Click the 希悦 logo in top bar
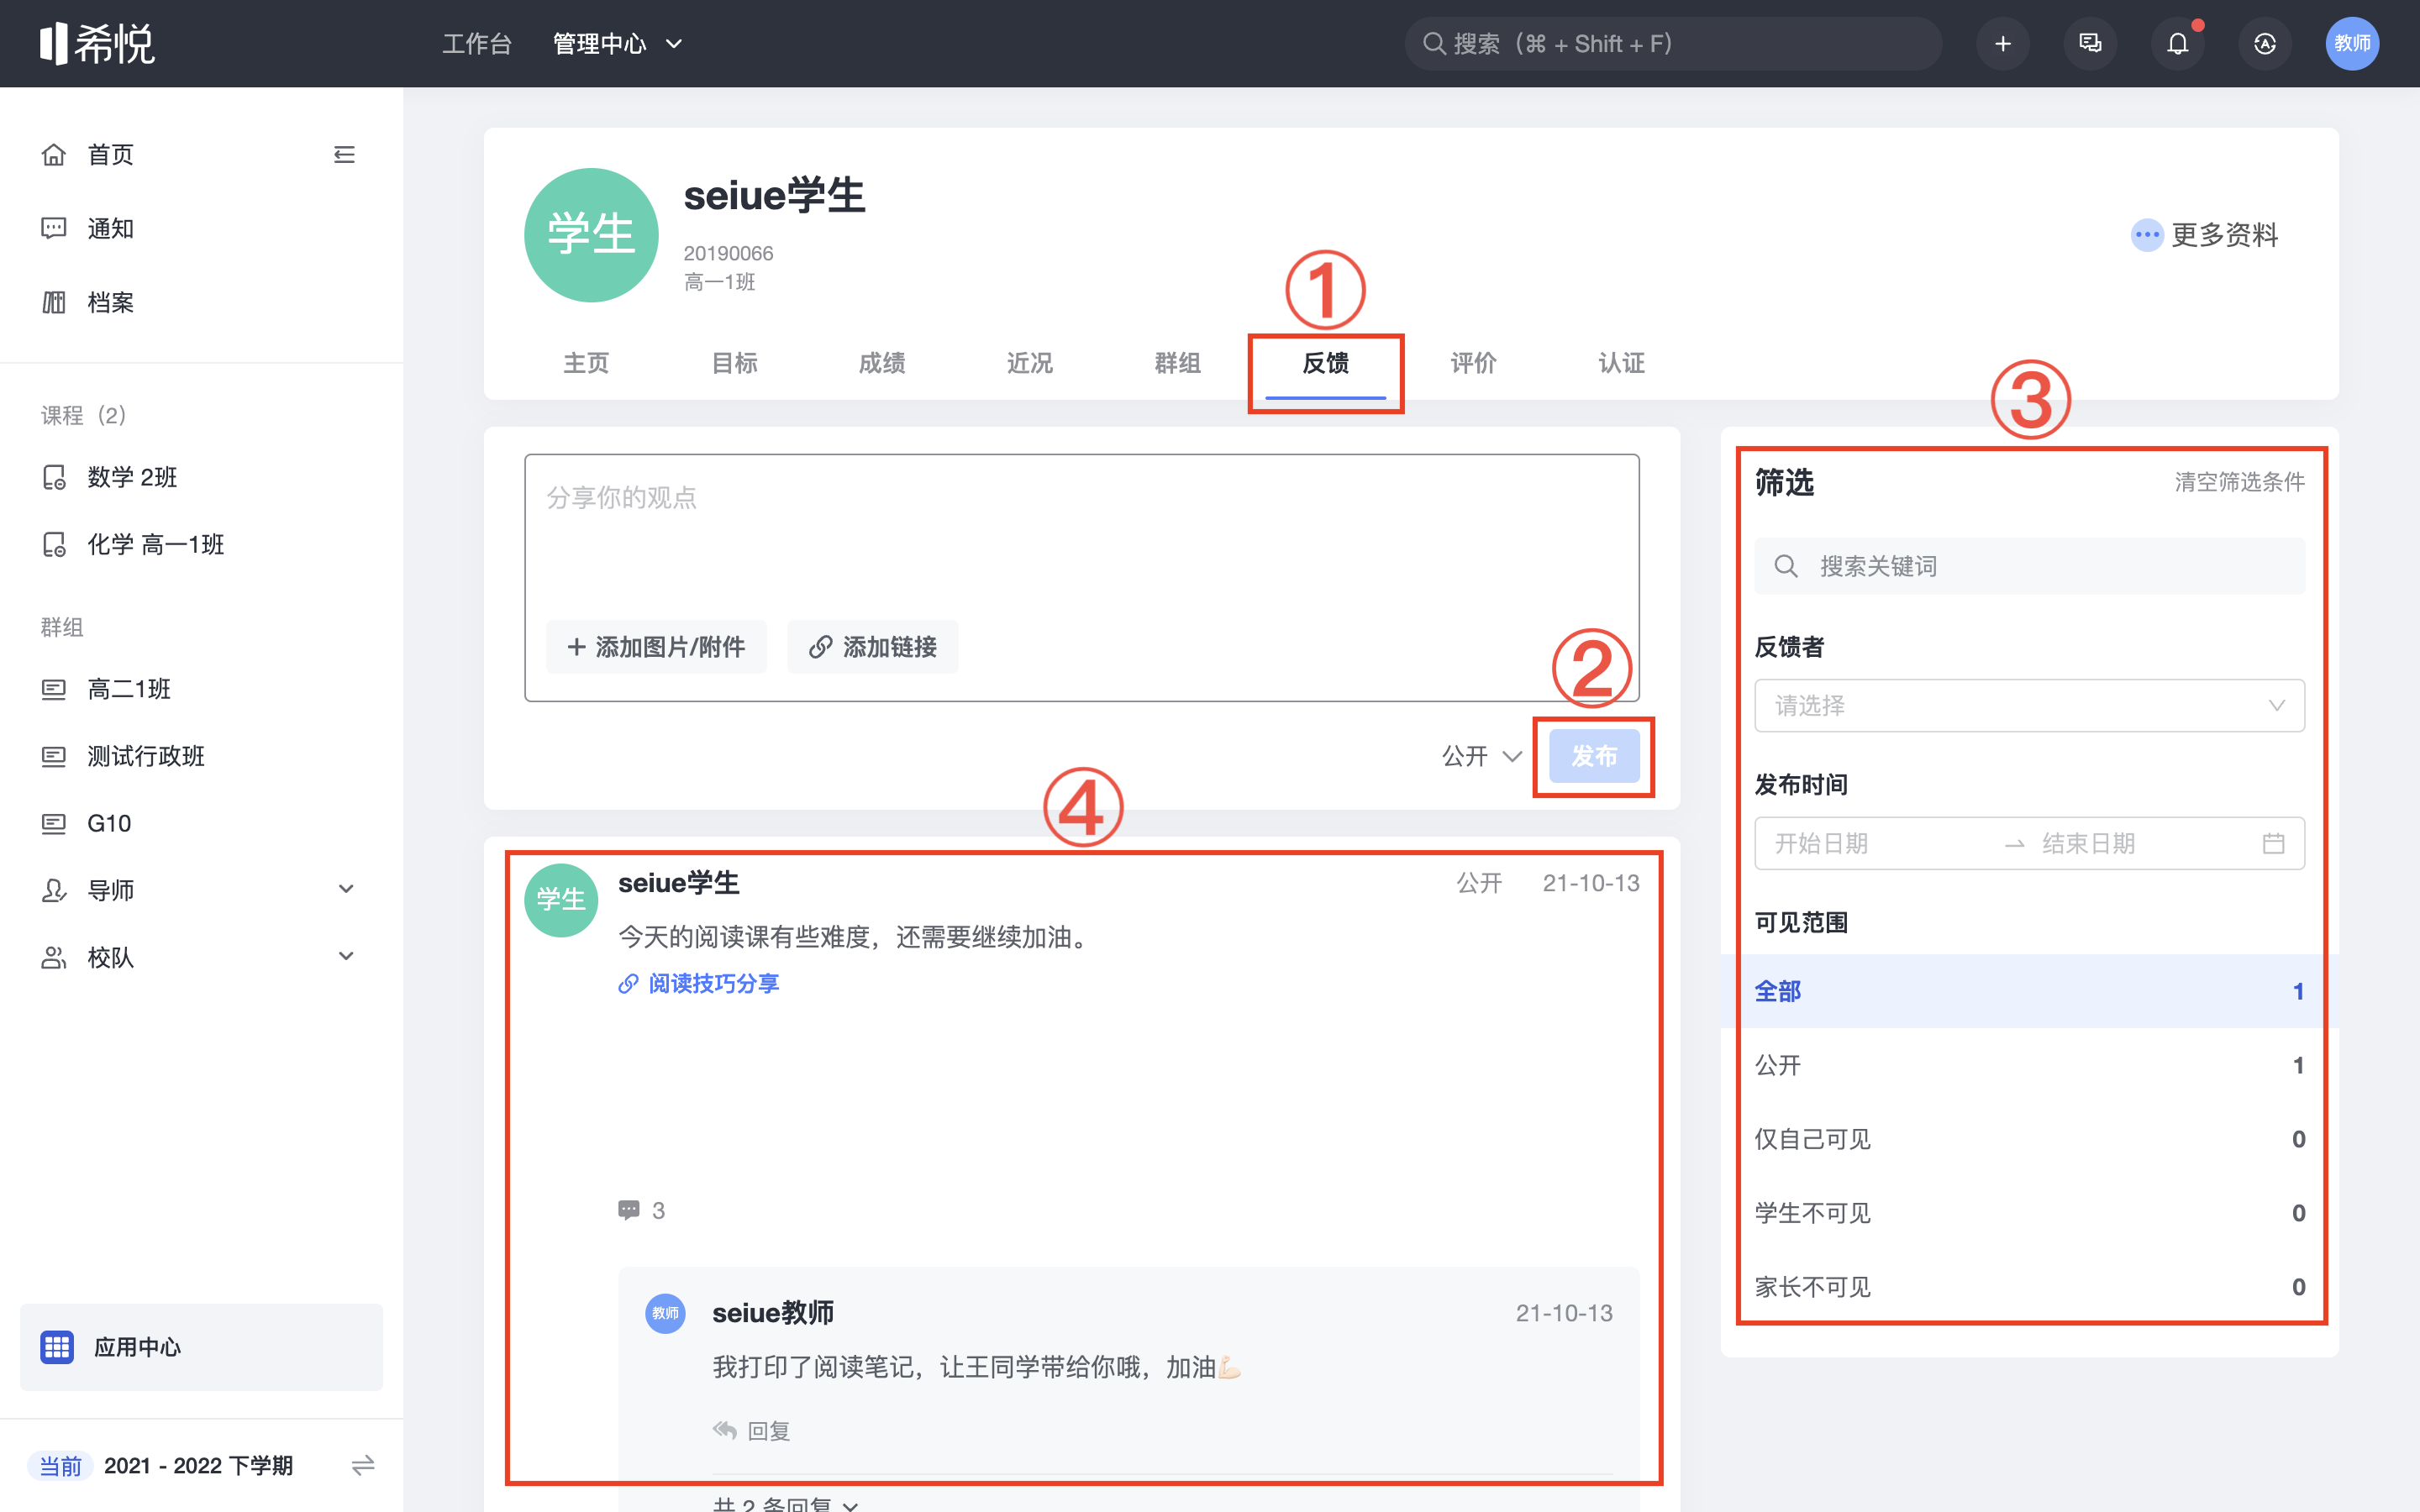 pyautogui.click(x=97, y=43)
